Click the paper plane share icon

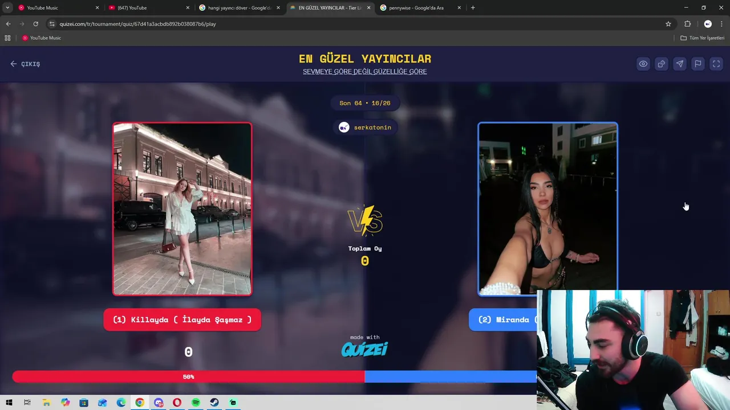point(680,64)
